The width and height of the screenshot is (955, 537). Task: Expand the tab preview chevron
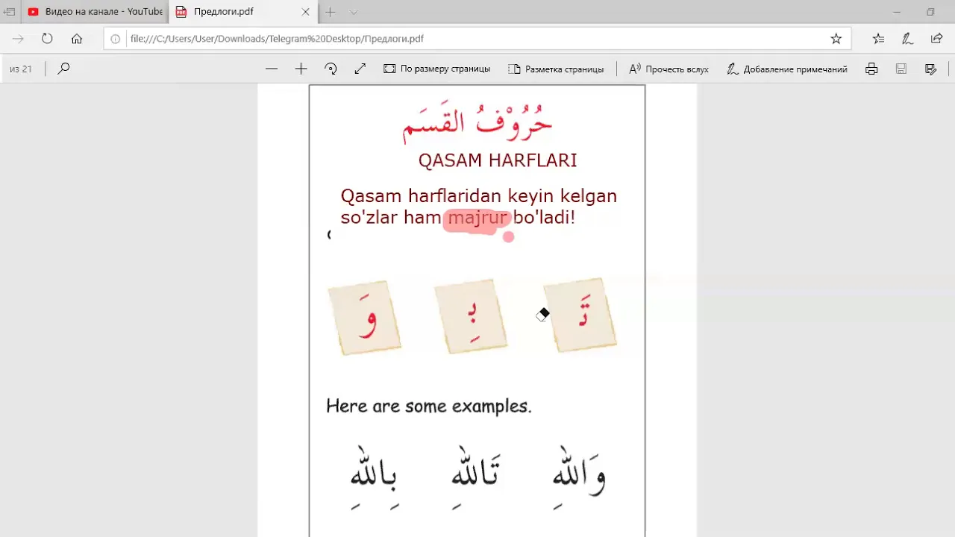click(x=354, y=12)
